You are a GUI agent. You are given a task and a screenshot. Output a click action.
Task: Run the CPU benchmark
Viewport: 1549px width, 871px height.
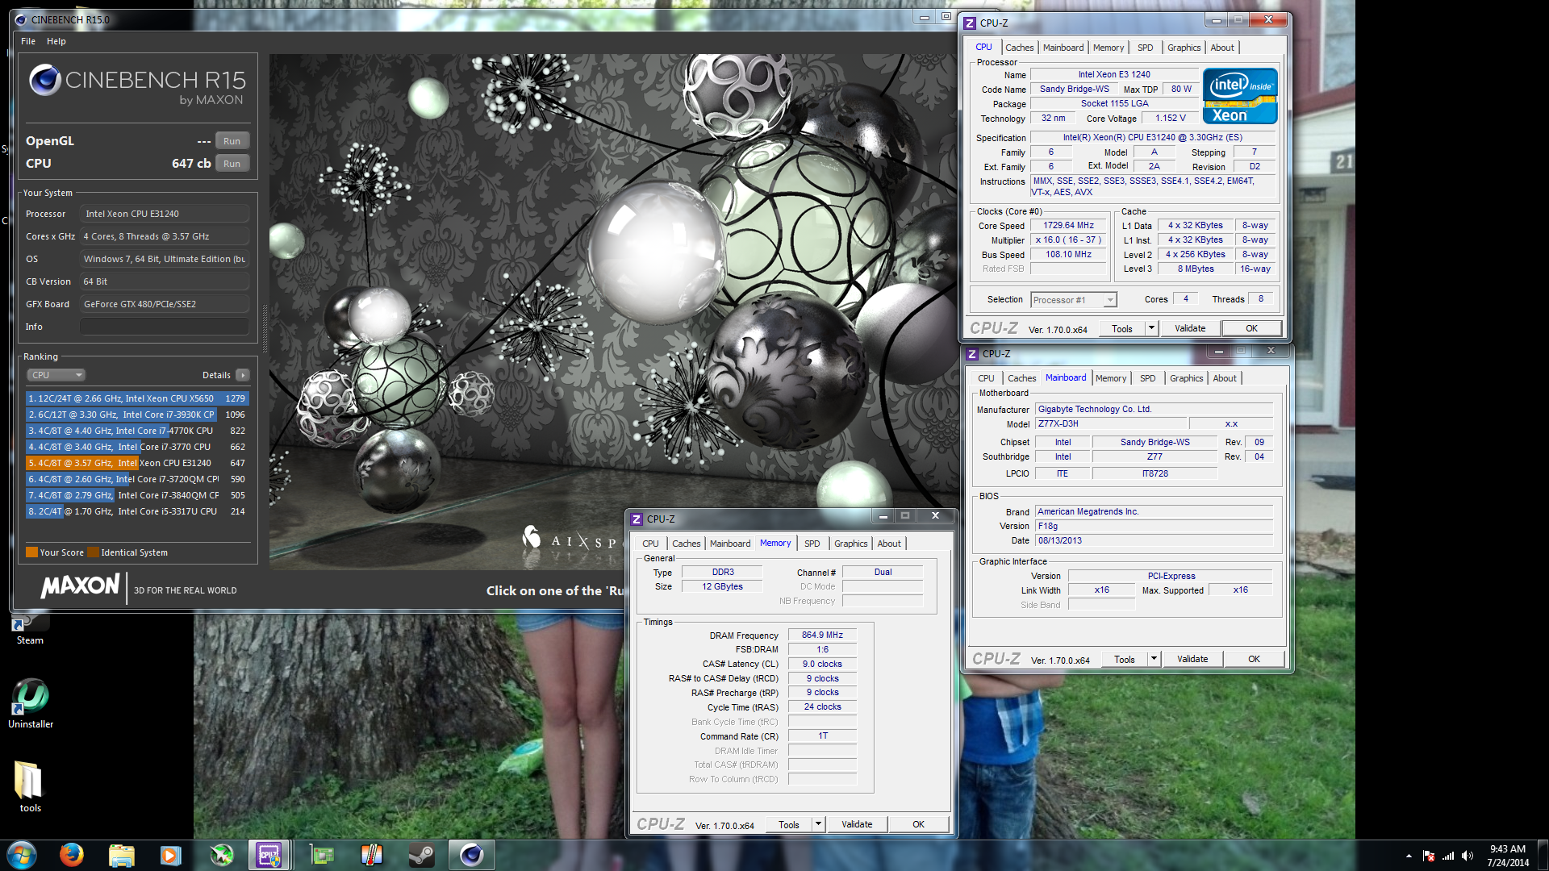232,164
